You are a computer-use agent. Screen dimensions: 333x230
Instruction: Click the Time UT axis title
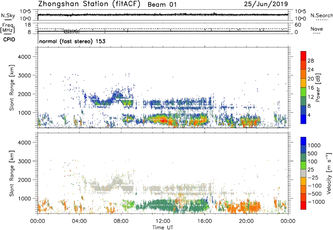coord(163,228)
